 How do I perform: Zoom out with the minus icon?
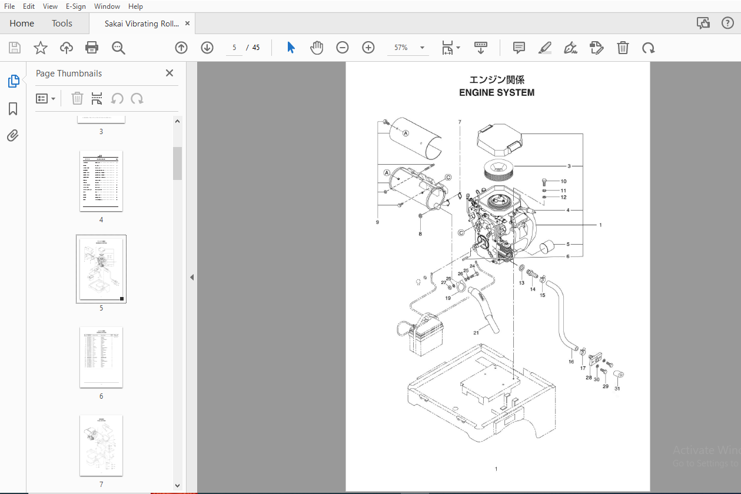tap(343, 48)
